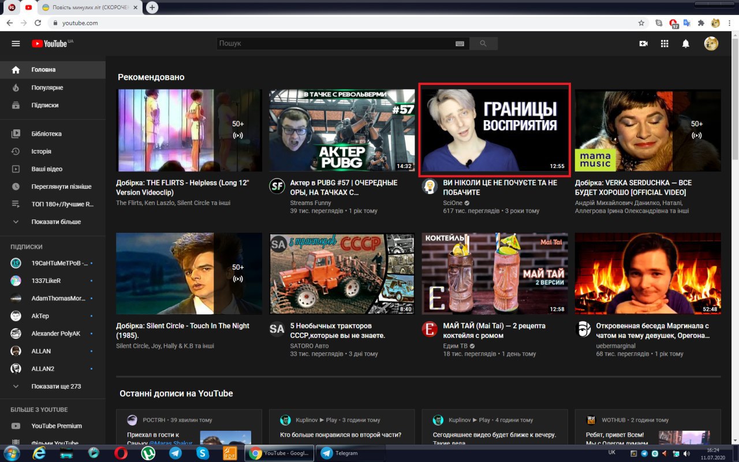The image size is (739, 462).
Task: Play the ГРАНИЦЫ ВОСПРИЯТИЯ thumbnail
Action: (495, 131)
